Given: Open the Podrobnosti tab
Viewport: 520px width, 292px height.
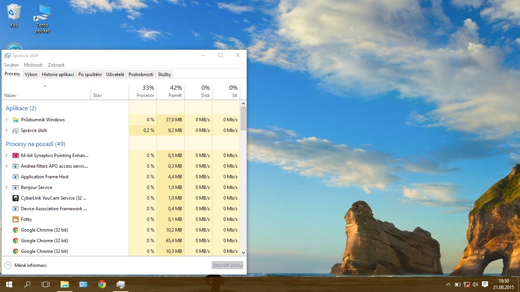Looking at the screenshot, I should 141,75.
